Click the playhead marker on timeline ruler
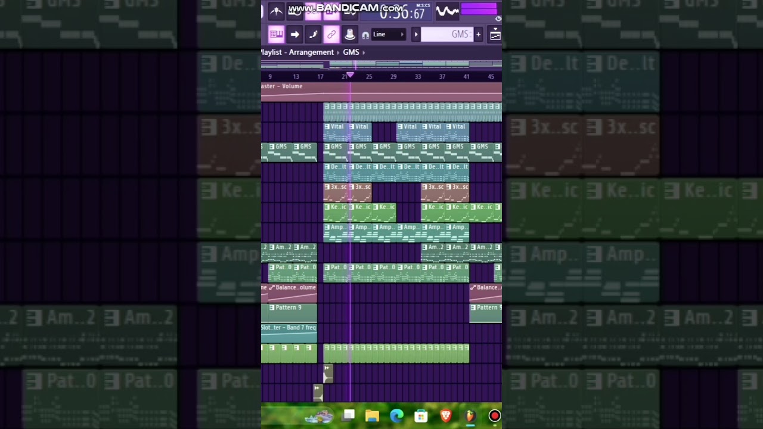 350,75
